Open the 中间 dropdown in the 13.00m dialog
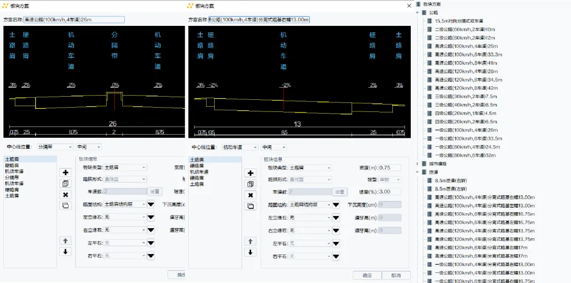 pos(273,147)
